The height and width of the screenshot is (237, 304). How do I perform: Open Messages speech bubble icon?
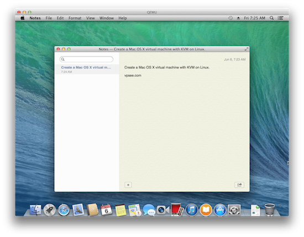pyautogui.click(x=149, y=210)
